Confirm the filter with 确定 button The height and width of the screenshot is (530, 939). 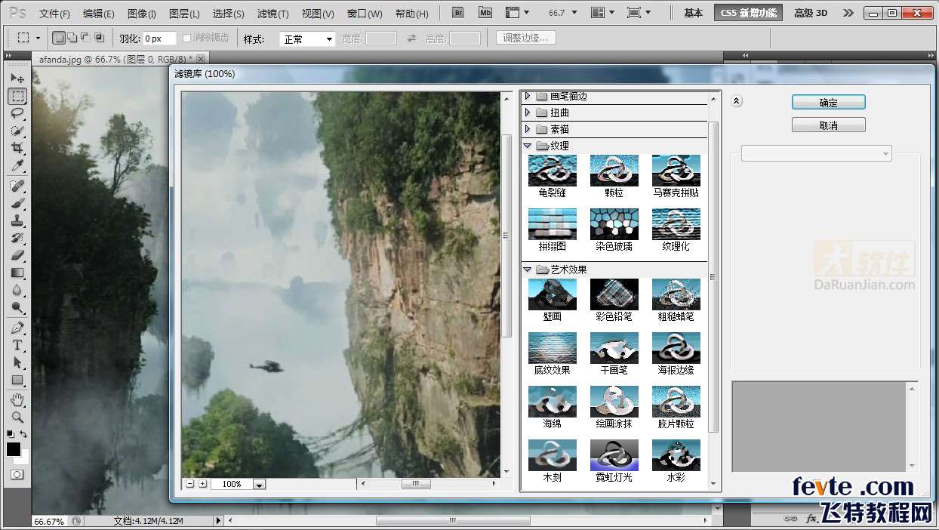tap(828, 103)
